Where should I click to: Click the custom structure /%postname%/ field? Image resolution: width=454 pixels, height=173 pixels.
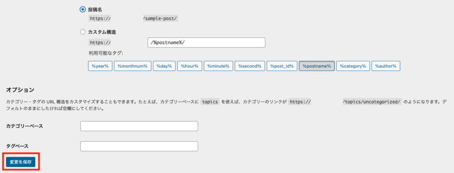[207, 42]
